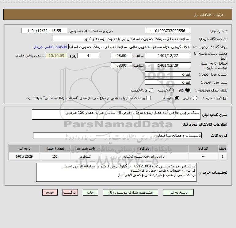
Task: Click ردیف column header
Action: coord(223,148)
